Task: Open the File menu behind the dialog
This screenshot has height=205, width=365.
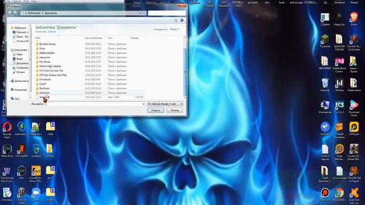Action: tap(9, 1)
